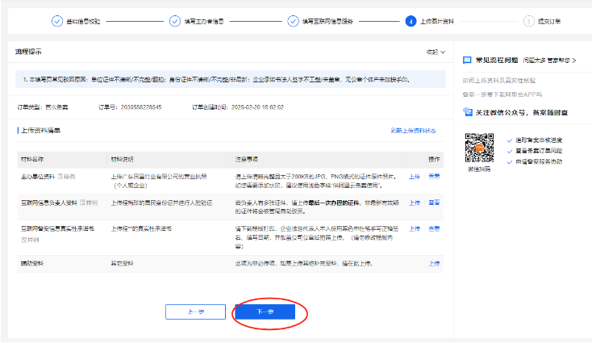Select step 4 上传图片资料 in progress bar

coord(411,22)
